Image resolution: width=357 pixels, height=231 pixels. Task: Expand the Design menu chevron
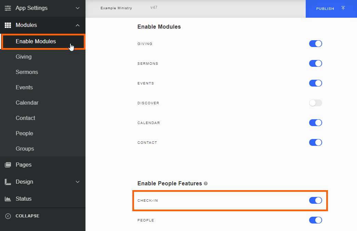(78, 182)
